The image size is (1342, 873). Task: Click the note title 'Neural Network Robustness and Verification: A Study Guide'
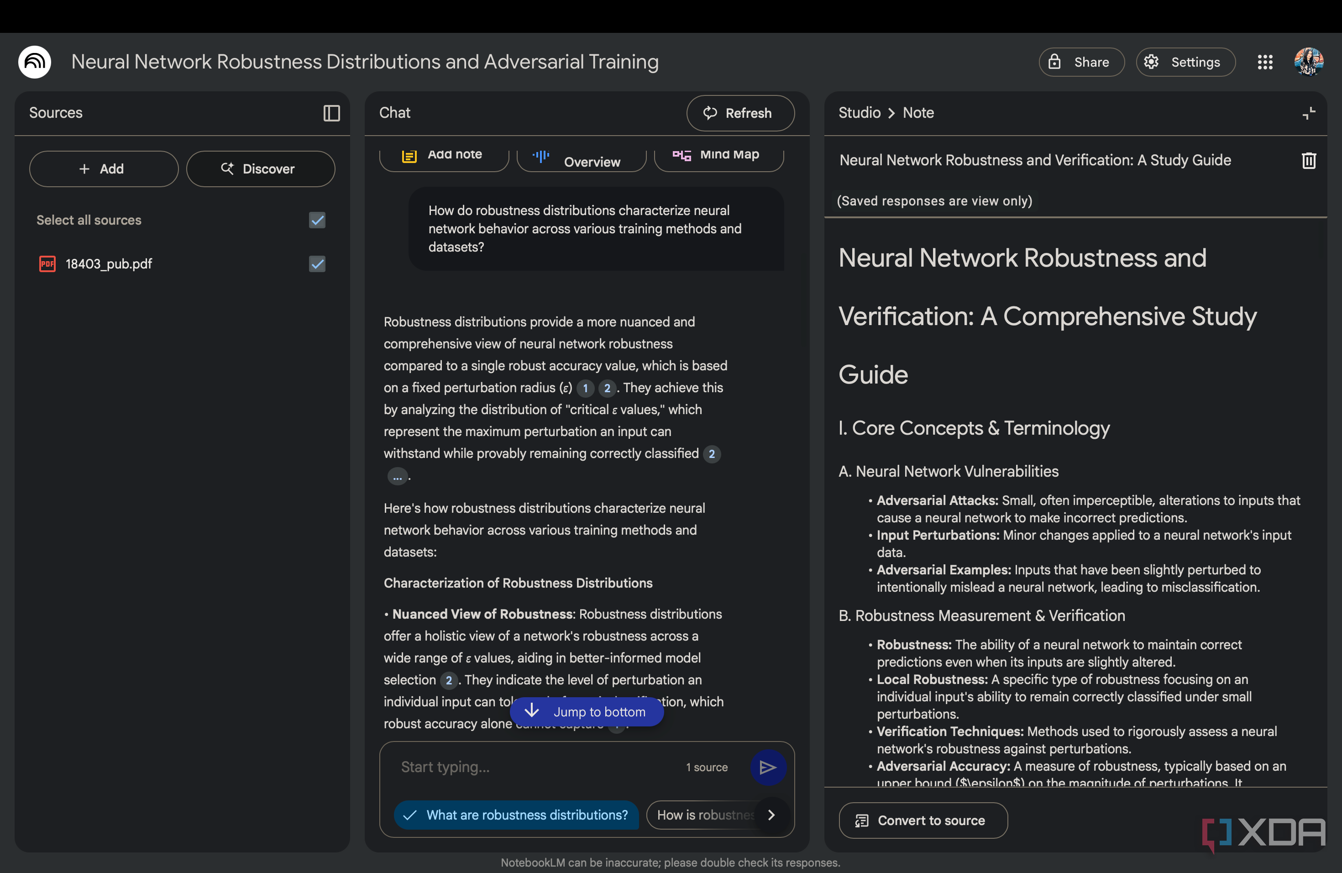click(1035, 160)
